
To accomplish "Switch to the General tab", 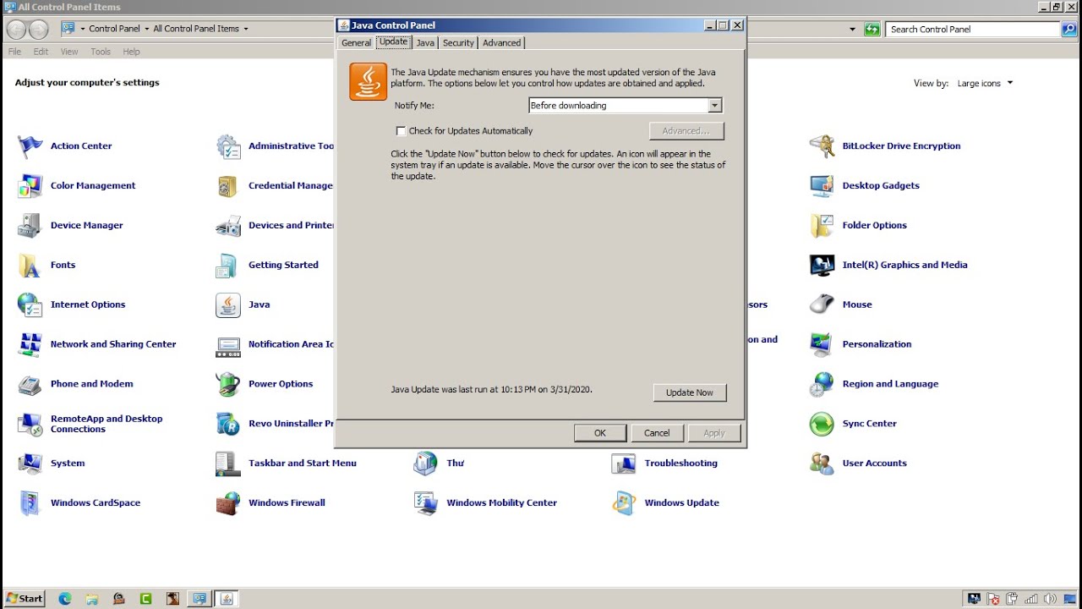I will (x=356, y=43).
